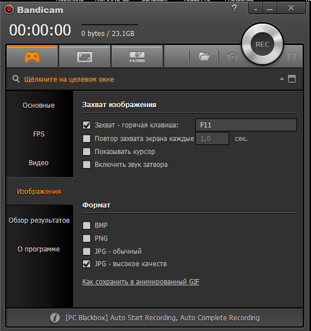
Task: Click the pause recording icon
Action: coord(292,56)
